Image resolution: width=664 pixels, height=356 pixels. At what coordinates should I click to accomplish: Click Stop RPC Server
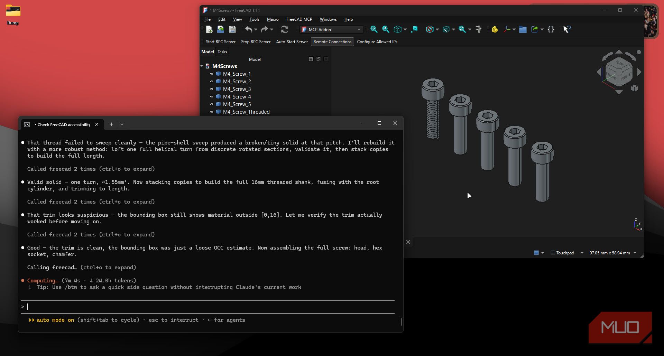pos(256,42)
